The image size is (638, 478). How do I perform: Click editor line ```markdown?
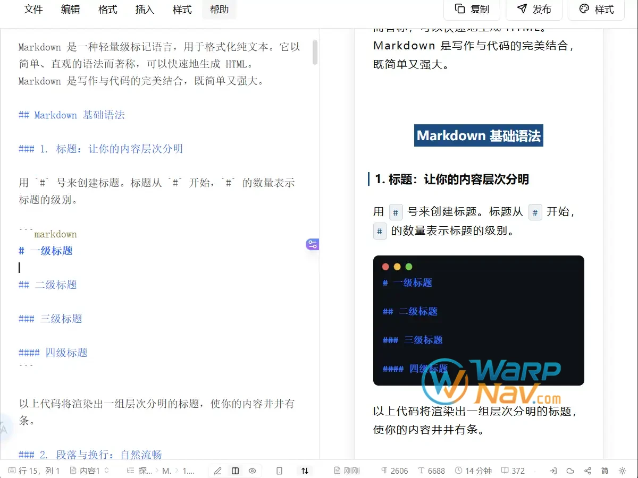click(x=48, y=234)
